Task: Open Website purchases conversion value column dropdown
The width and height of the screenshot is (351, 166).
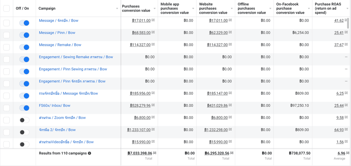Action: coord(232,9)
